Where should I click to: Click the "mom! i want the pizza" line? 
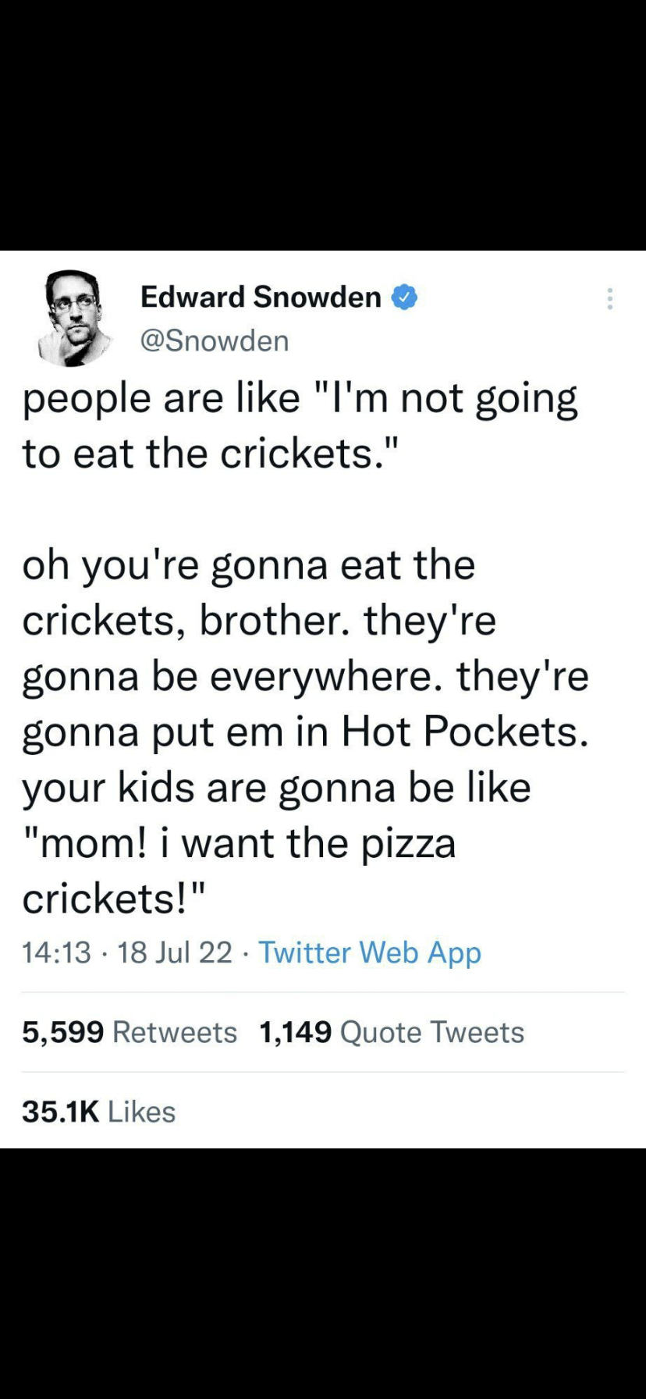tap(239, 843)
